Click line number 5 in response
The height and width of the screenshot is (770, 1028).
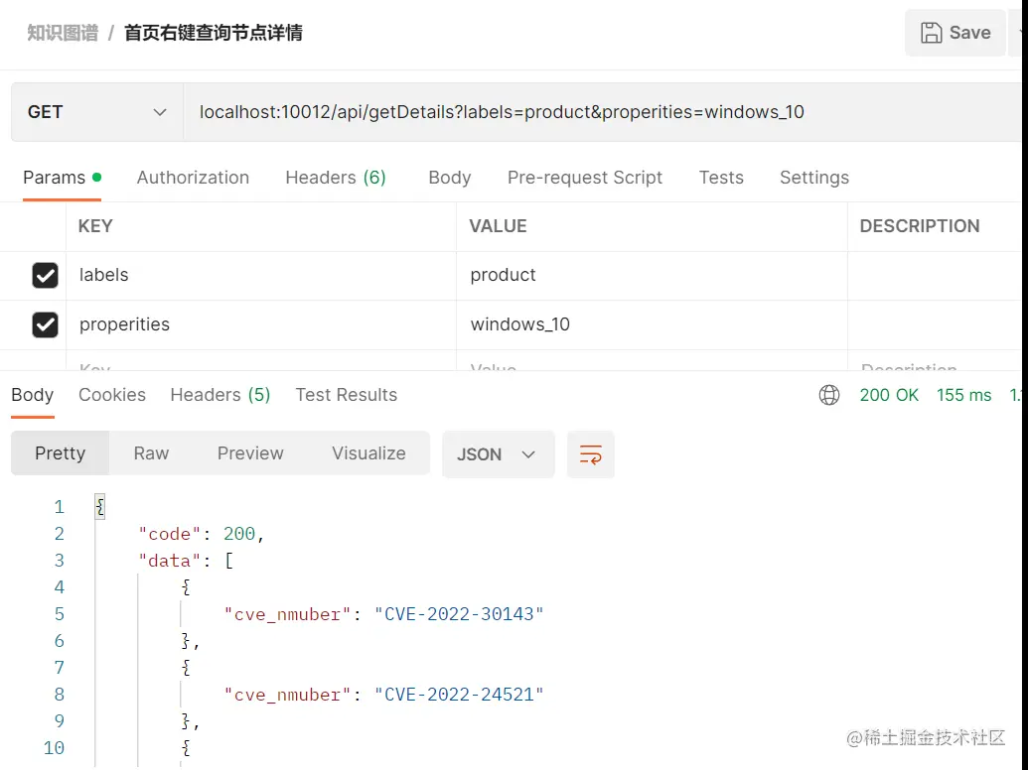(59, 614)
